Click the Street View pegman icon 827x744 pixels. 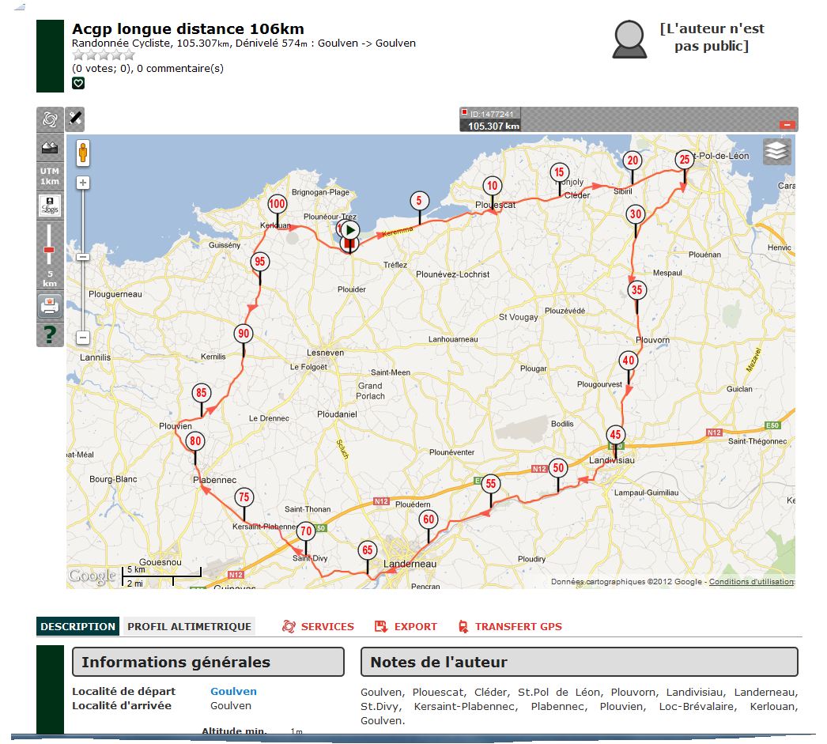(82, 153)
